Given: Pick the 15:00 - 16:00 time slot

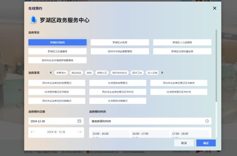Looking at the screenshot, I should pyautogui.click(x=110, y=134).
